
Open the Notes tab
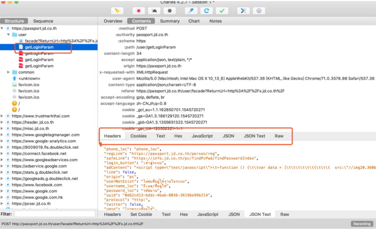(x=216, y=21)
